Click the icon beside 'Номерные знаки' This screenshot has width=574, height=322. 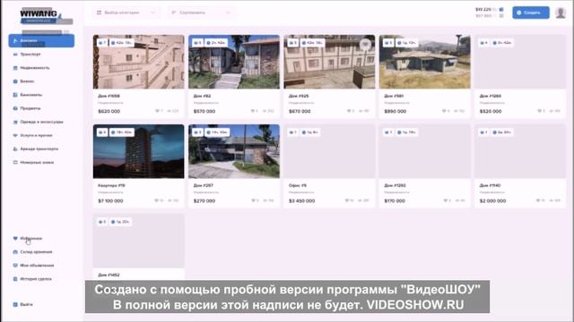(15, 163)
